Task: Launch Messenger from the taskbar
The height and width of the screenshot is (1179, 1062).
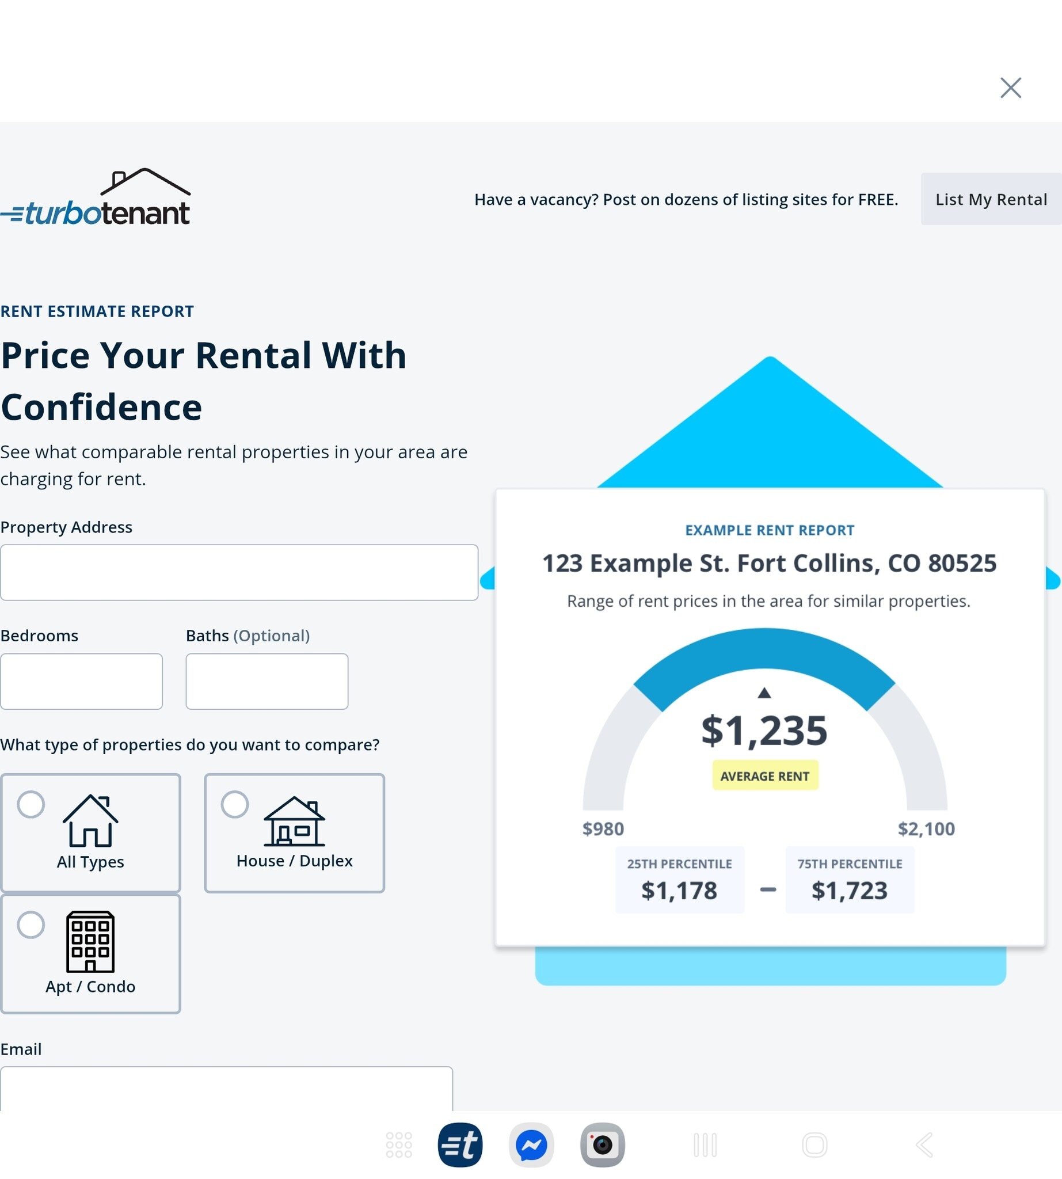Action: coord(531,1144)
